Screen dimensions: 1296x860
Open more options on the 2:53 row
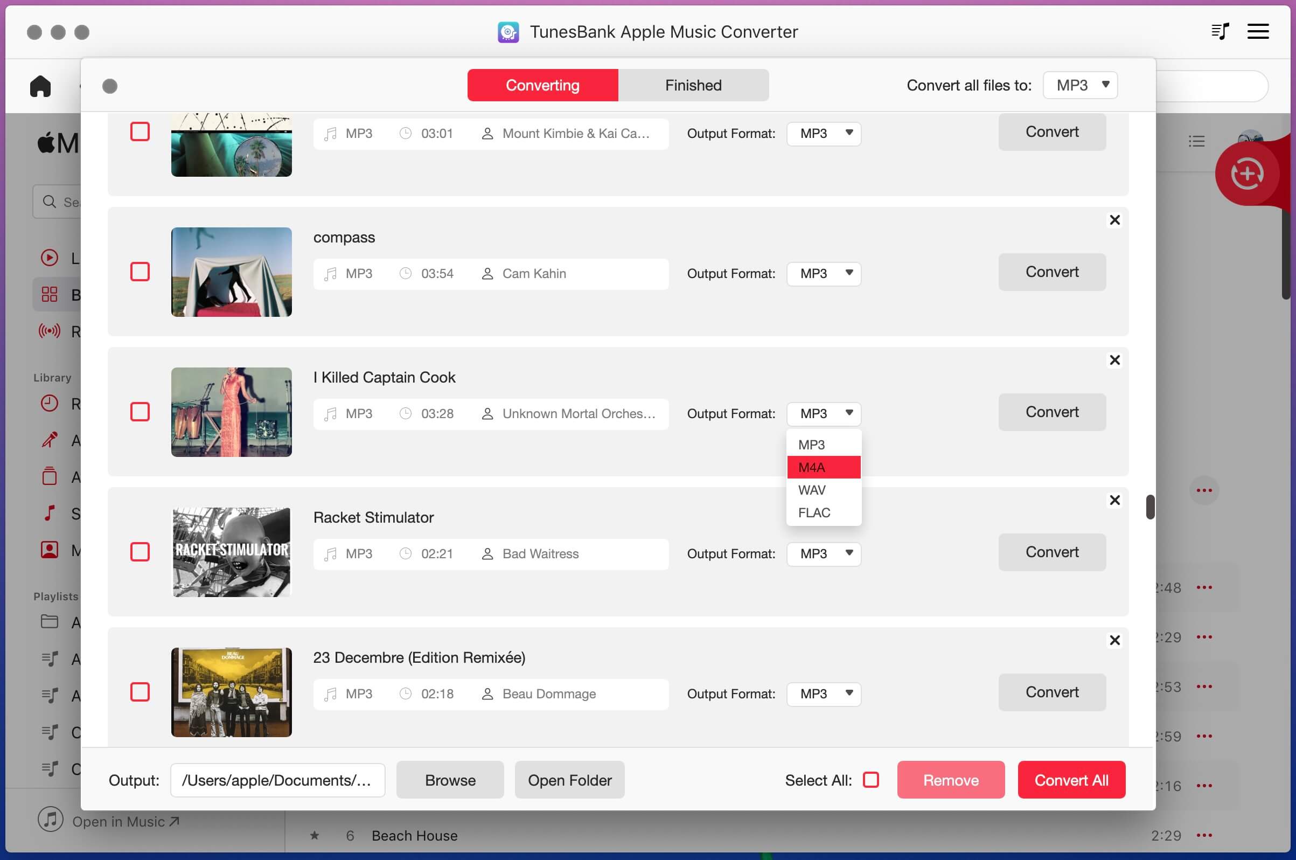pyautogui.click(x=1204, y=686)
